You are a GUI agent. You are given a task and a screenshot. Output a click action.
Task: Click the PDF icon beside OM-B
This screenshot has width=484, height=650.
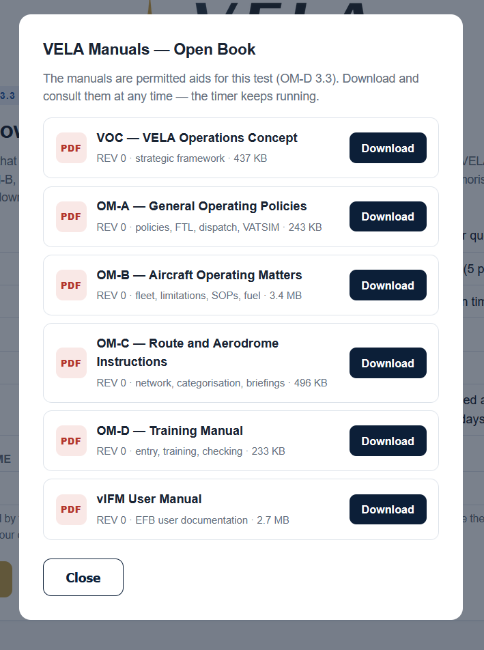point(71,285)
